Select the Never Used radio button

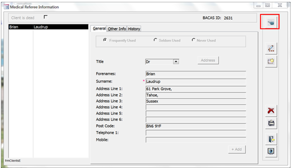click(193, 40)
